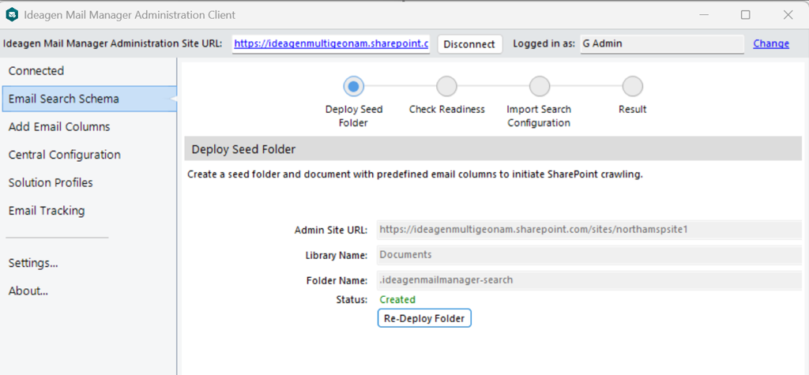Click the Deploy Seed Folder section header
Viewport: 809px width, 375px height.
point(493,149)
